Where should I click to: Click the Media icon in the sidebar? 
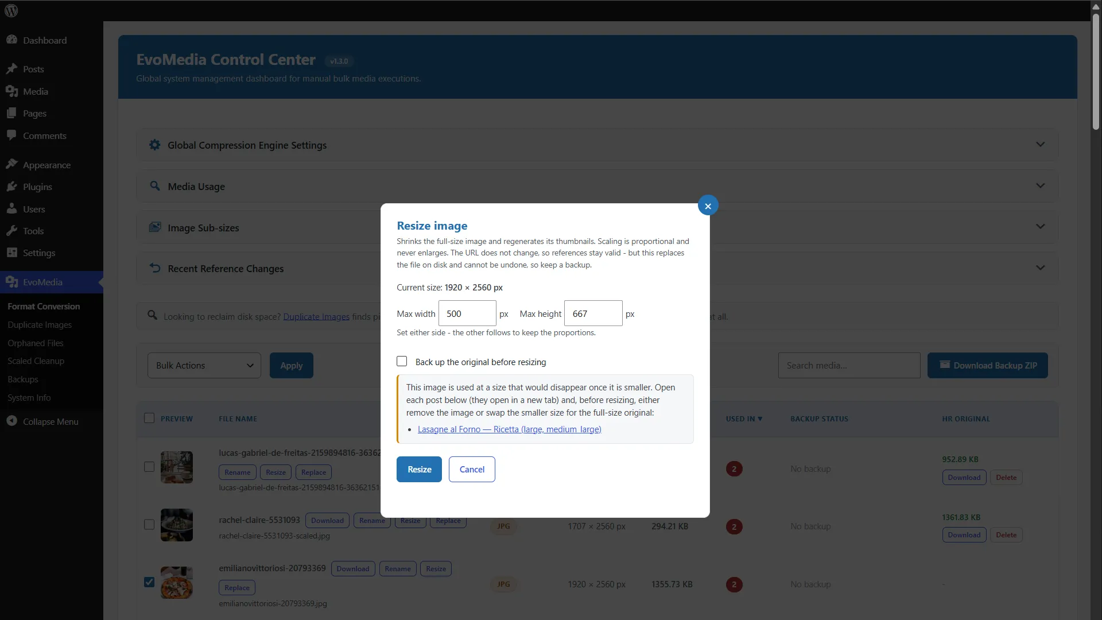(11, 91)
